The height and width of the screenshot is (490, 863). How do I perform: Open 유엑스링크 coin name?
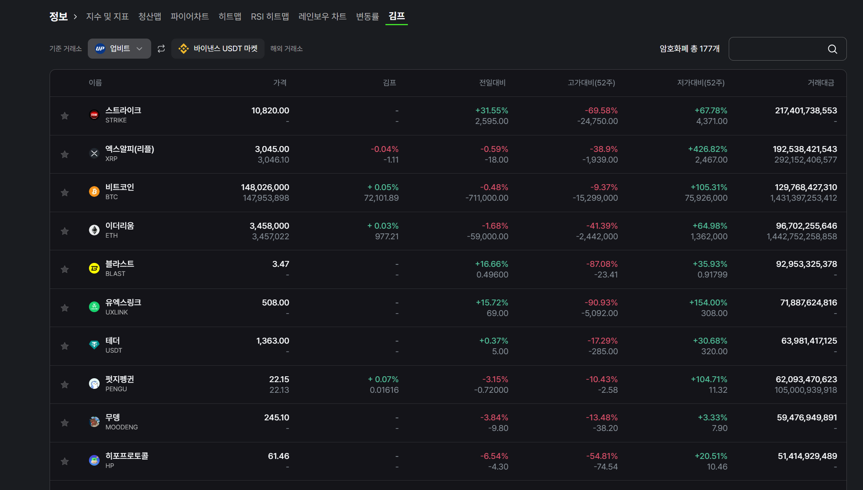[123, 303]
